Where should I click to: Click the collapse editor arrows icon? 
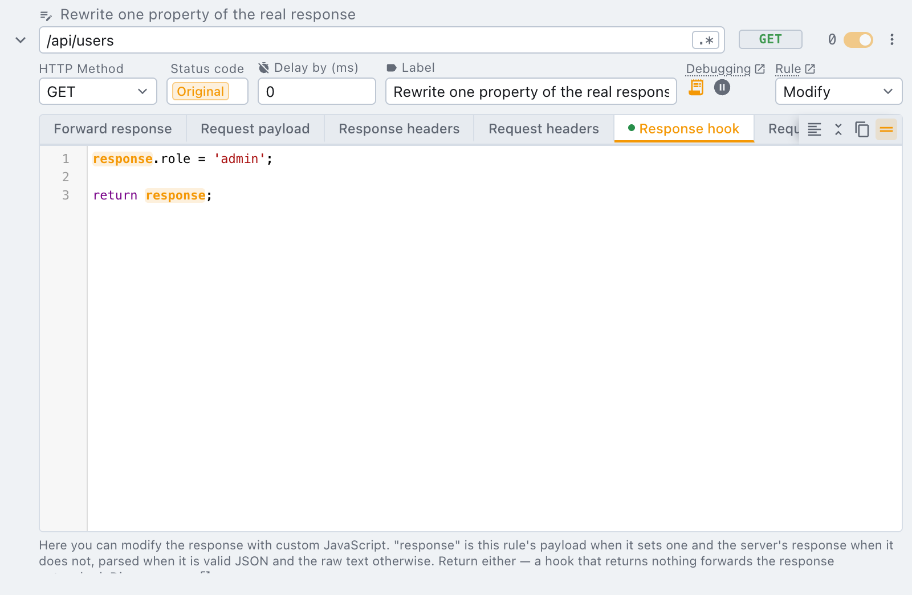[x=838, y=129]
